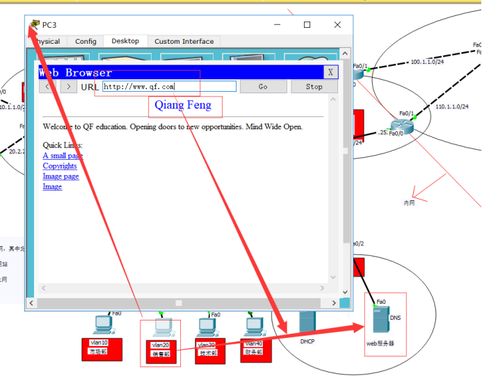Click the PC3 window title icon
The image size is (482, 390).
(35, 24)
